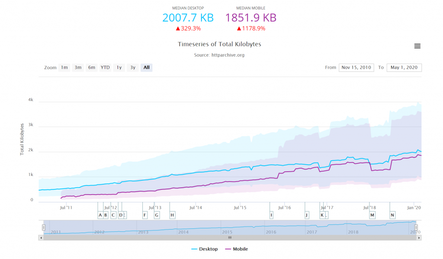Screen dimensions: 443x259
Task: Click the median mobile value 1851.9 KB
Action: pyautogui.click(x=250, y=18)
